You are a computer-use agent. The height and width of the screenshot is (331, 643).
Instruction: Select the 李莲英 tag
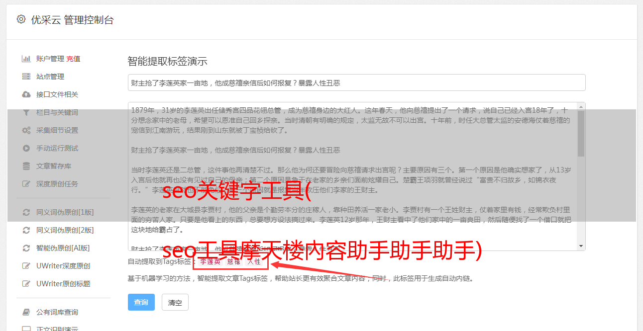[210, 261]
